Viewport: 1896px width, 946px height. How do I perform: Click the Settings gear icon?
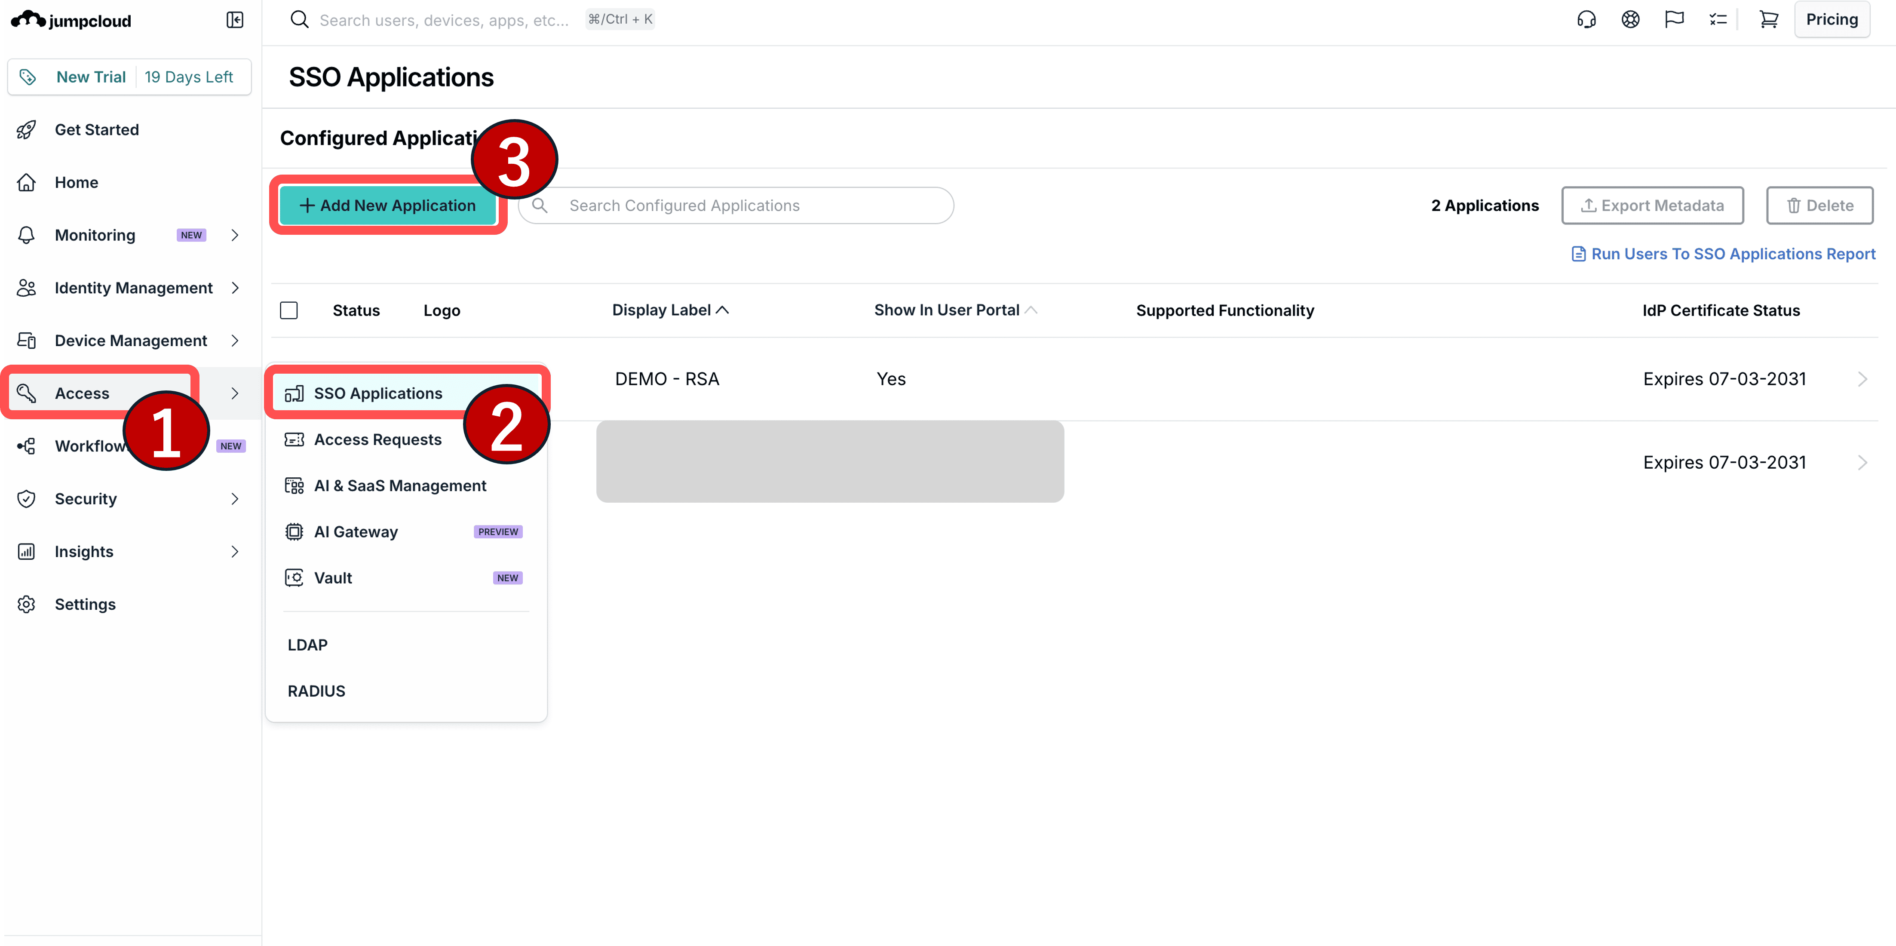[27, 605]
